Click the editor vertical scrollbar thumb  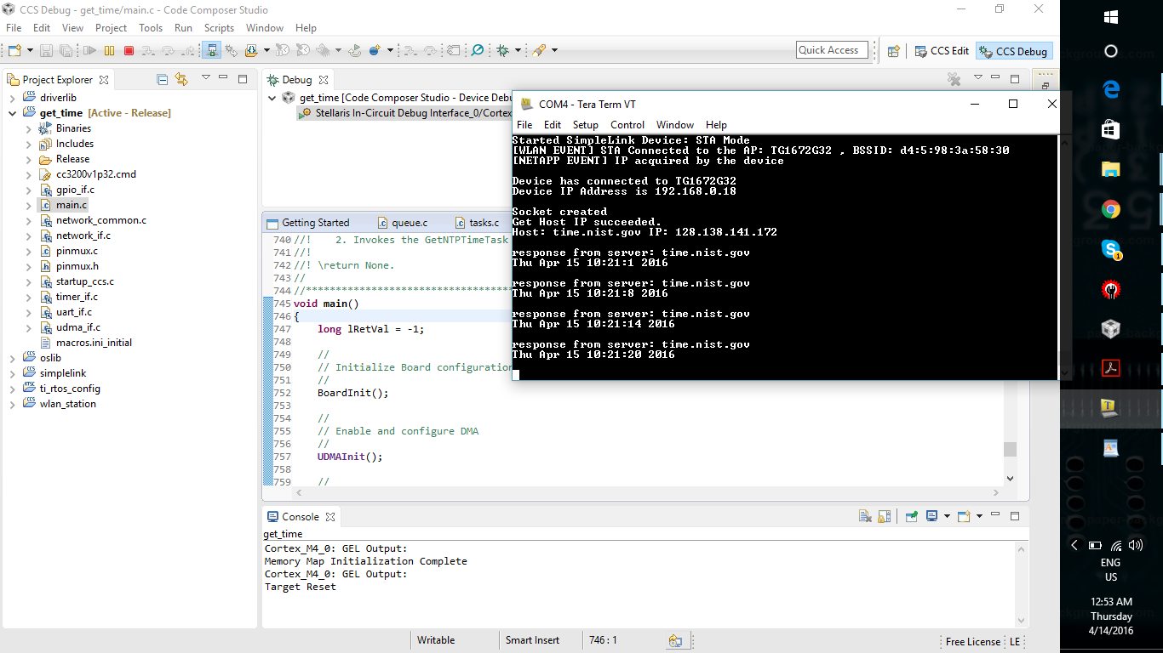pos(1010,449)
